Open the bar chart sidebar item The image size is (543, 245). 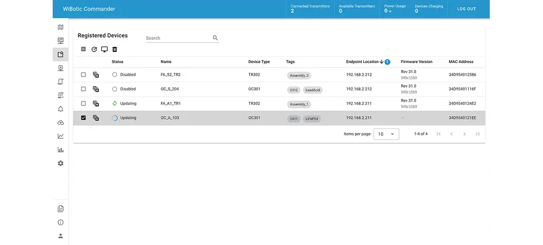(60, 150)
